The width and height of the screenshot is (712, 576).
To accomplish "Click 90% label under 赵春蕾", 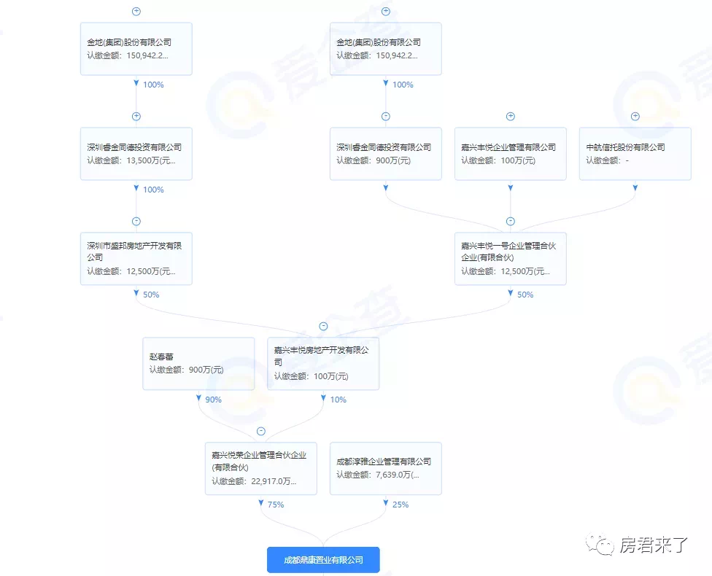I will [214, 400].
